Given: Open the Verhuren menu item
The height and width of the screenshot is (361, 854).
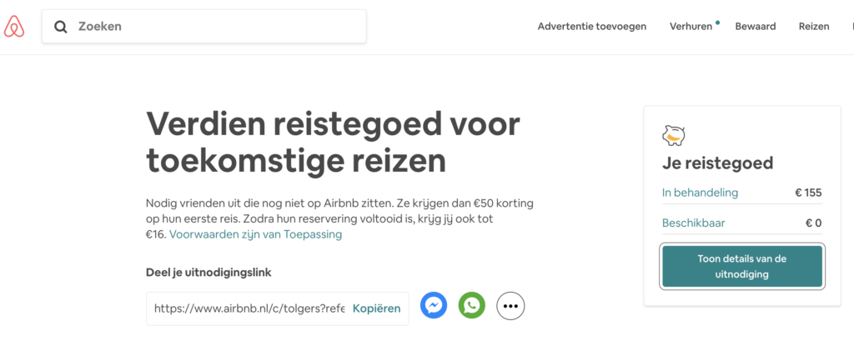Looking at the screenshot, I should click(691, 26).
